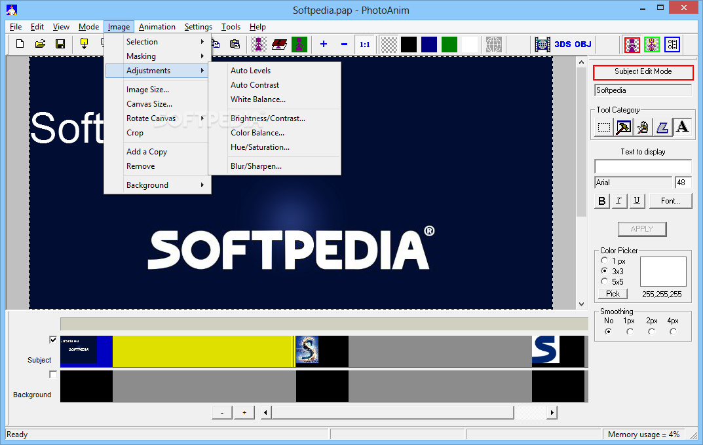This screenshot has width=703, height=445.
Task: Select the Text tool category
Action: tap(683, 128)
